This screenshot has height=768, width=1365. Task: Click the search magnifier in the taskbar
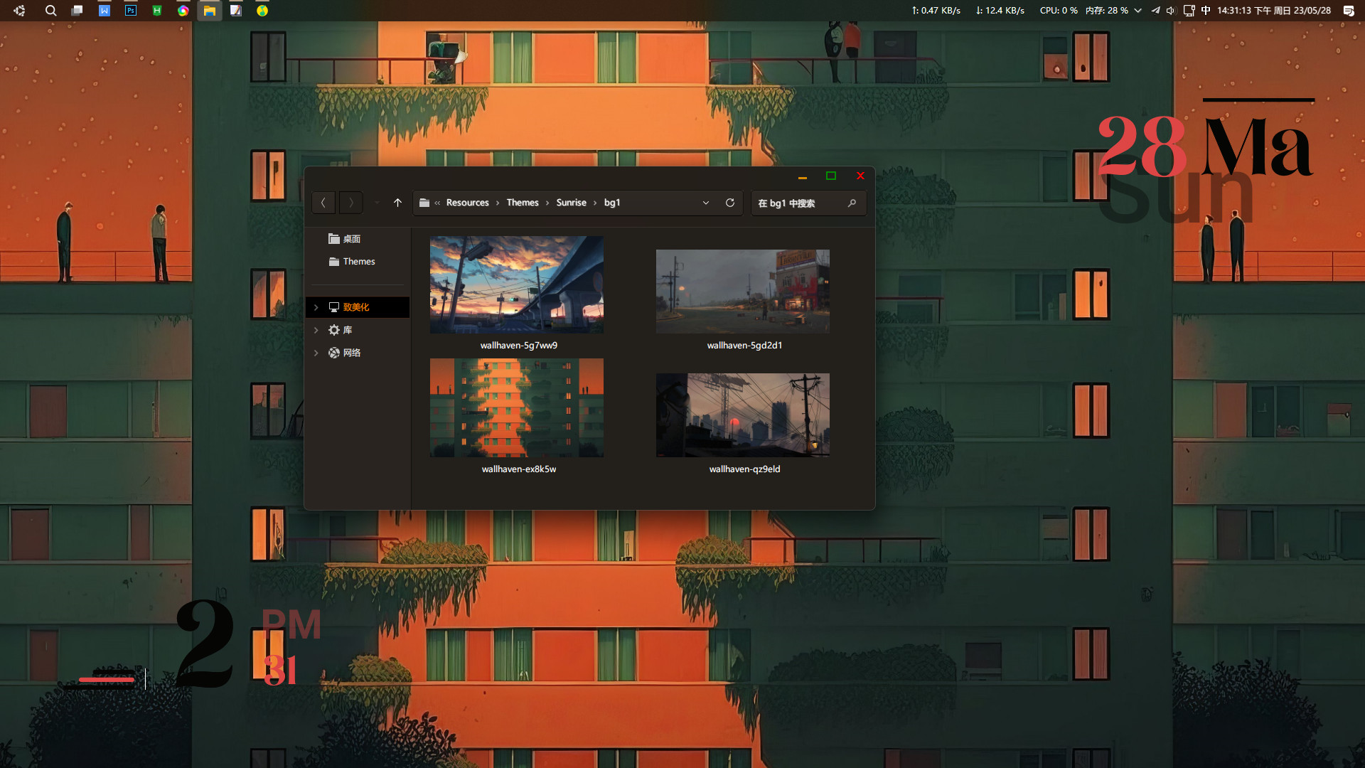point(50,11)
